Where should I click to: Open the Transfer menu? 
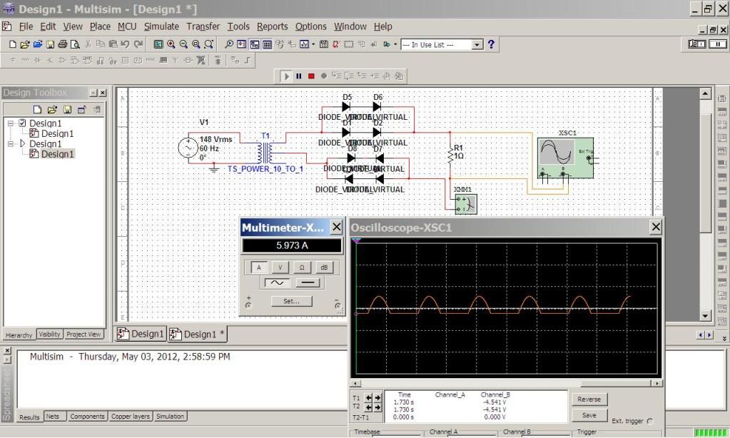point(203,26)
